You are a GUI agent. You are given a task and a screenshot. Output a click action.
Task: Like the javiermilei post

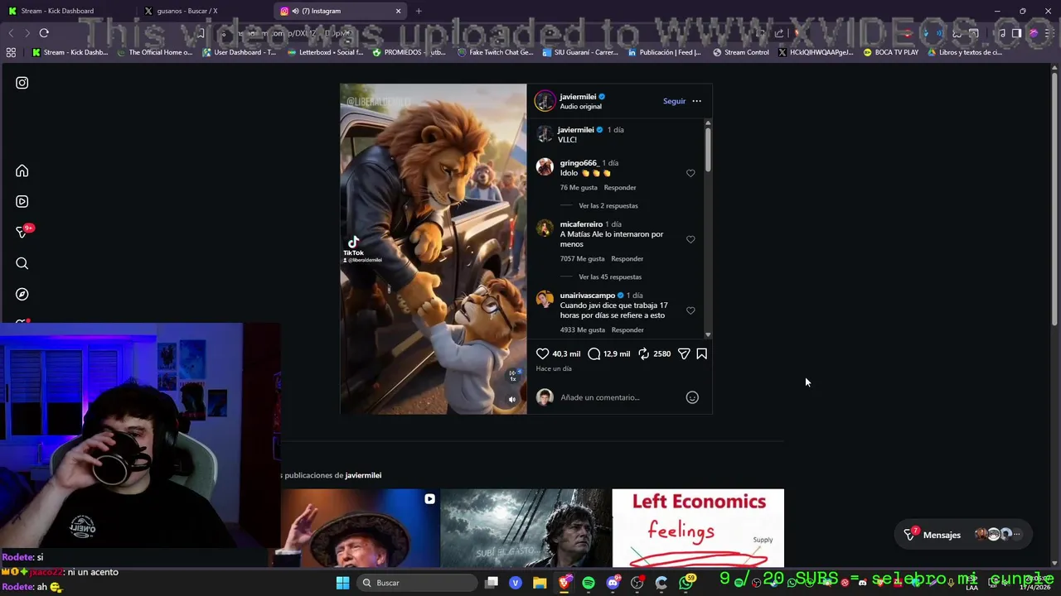[x=542, y=353]
